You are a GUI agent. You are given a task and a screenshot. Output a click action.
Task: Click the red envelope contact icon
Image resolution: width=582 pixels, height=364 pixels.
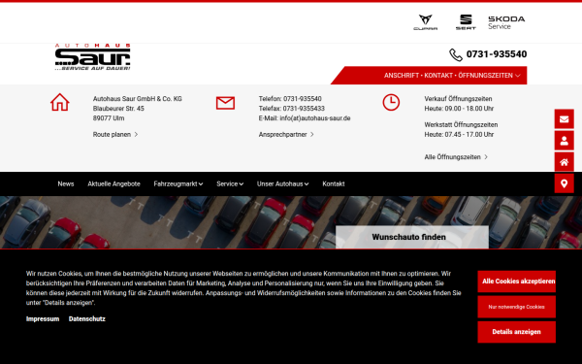(x=225, y=103)
